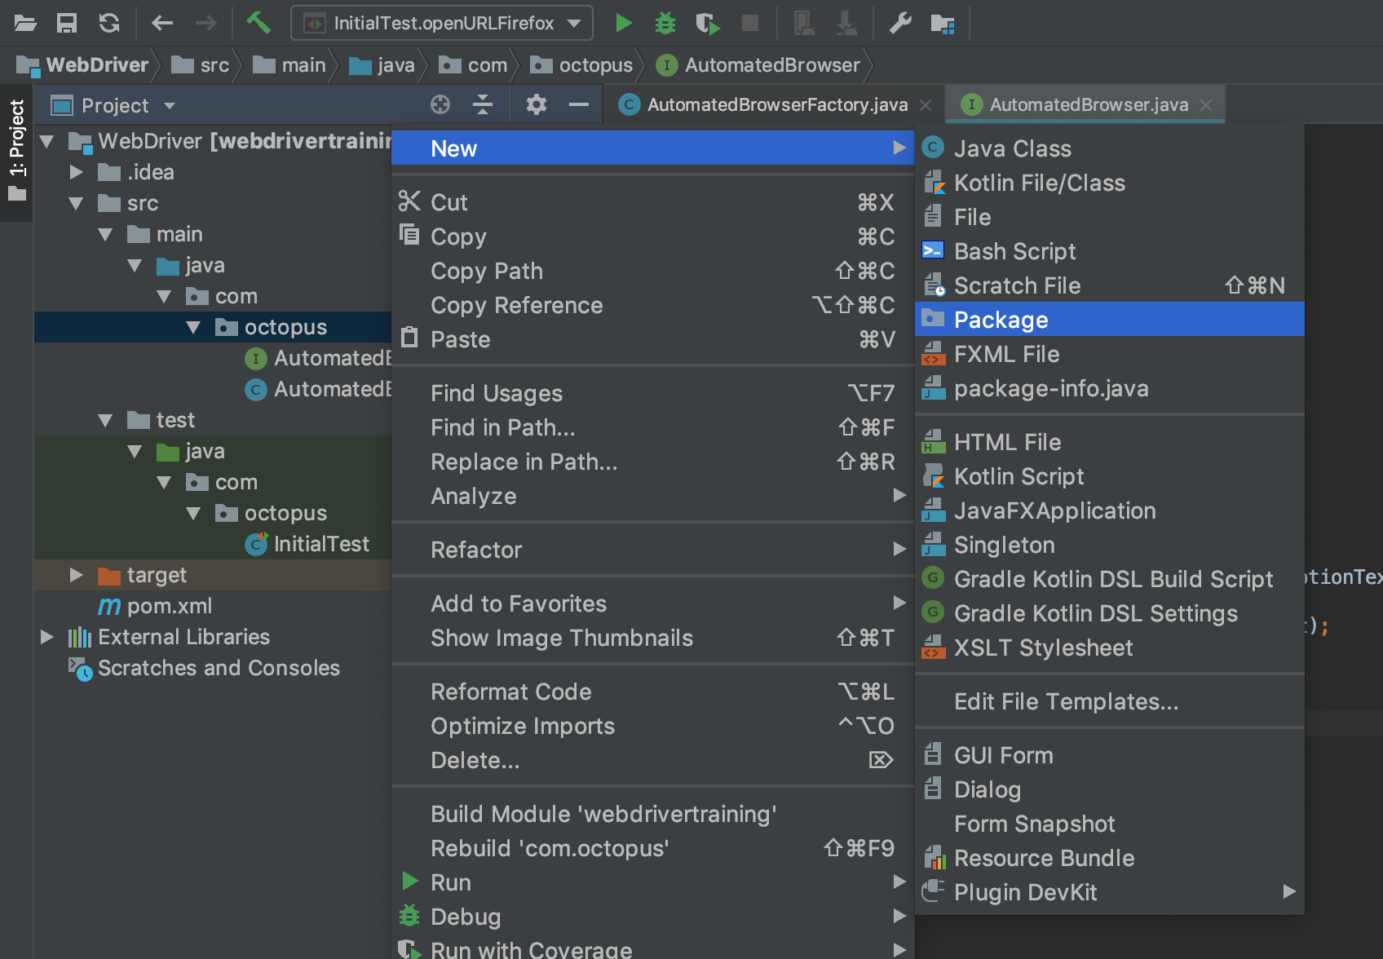
Task: Expand the target folder in tree
Action: coord(77,575)
